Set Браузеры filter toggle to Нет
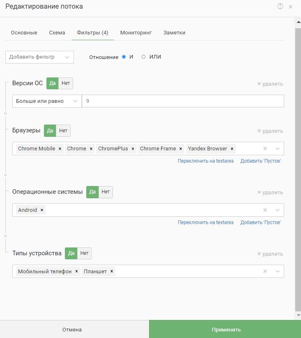Screen dimensions: 301x338 pyautogui.click(x=63, y=131)
